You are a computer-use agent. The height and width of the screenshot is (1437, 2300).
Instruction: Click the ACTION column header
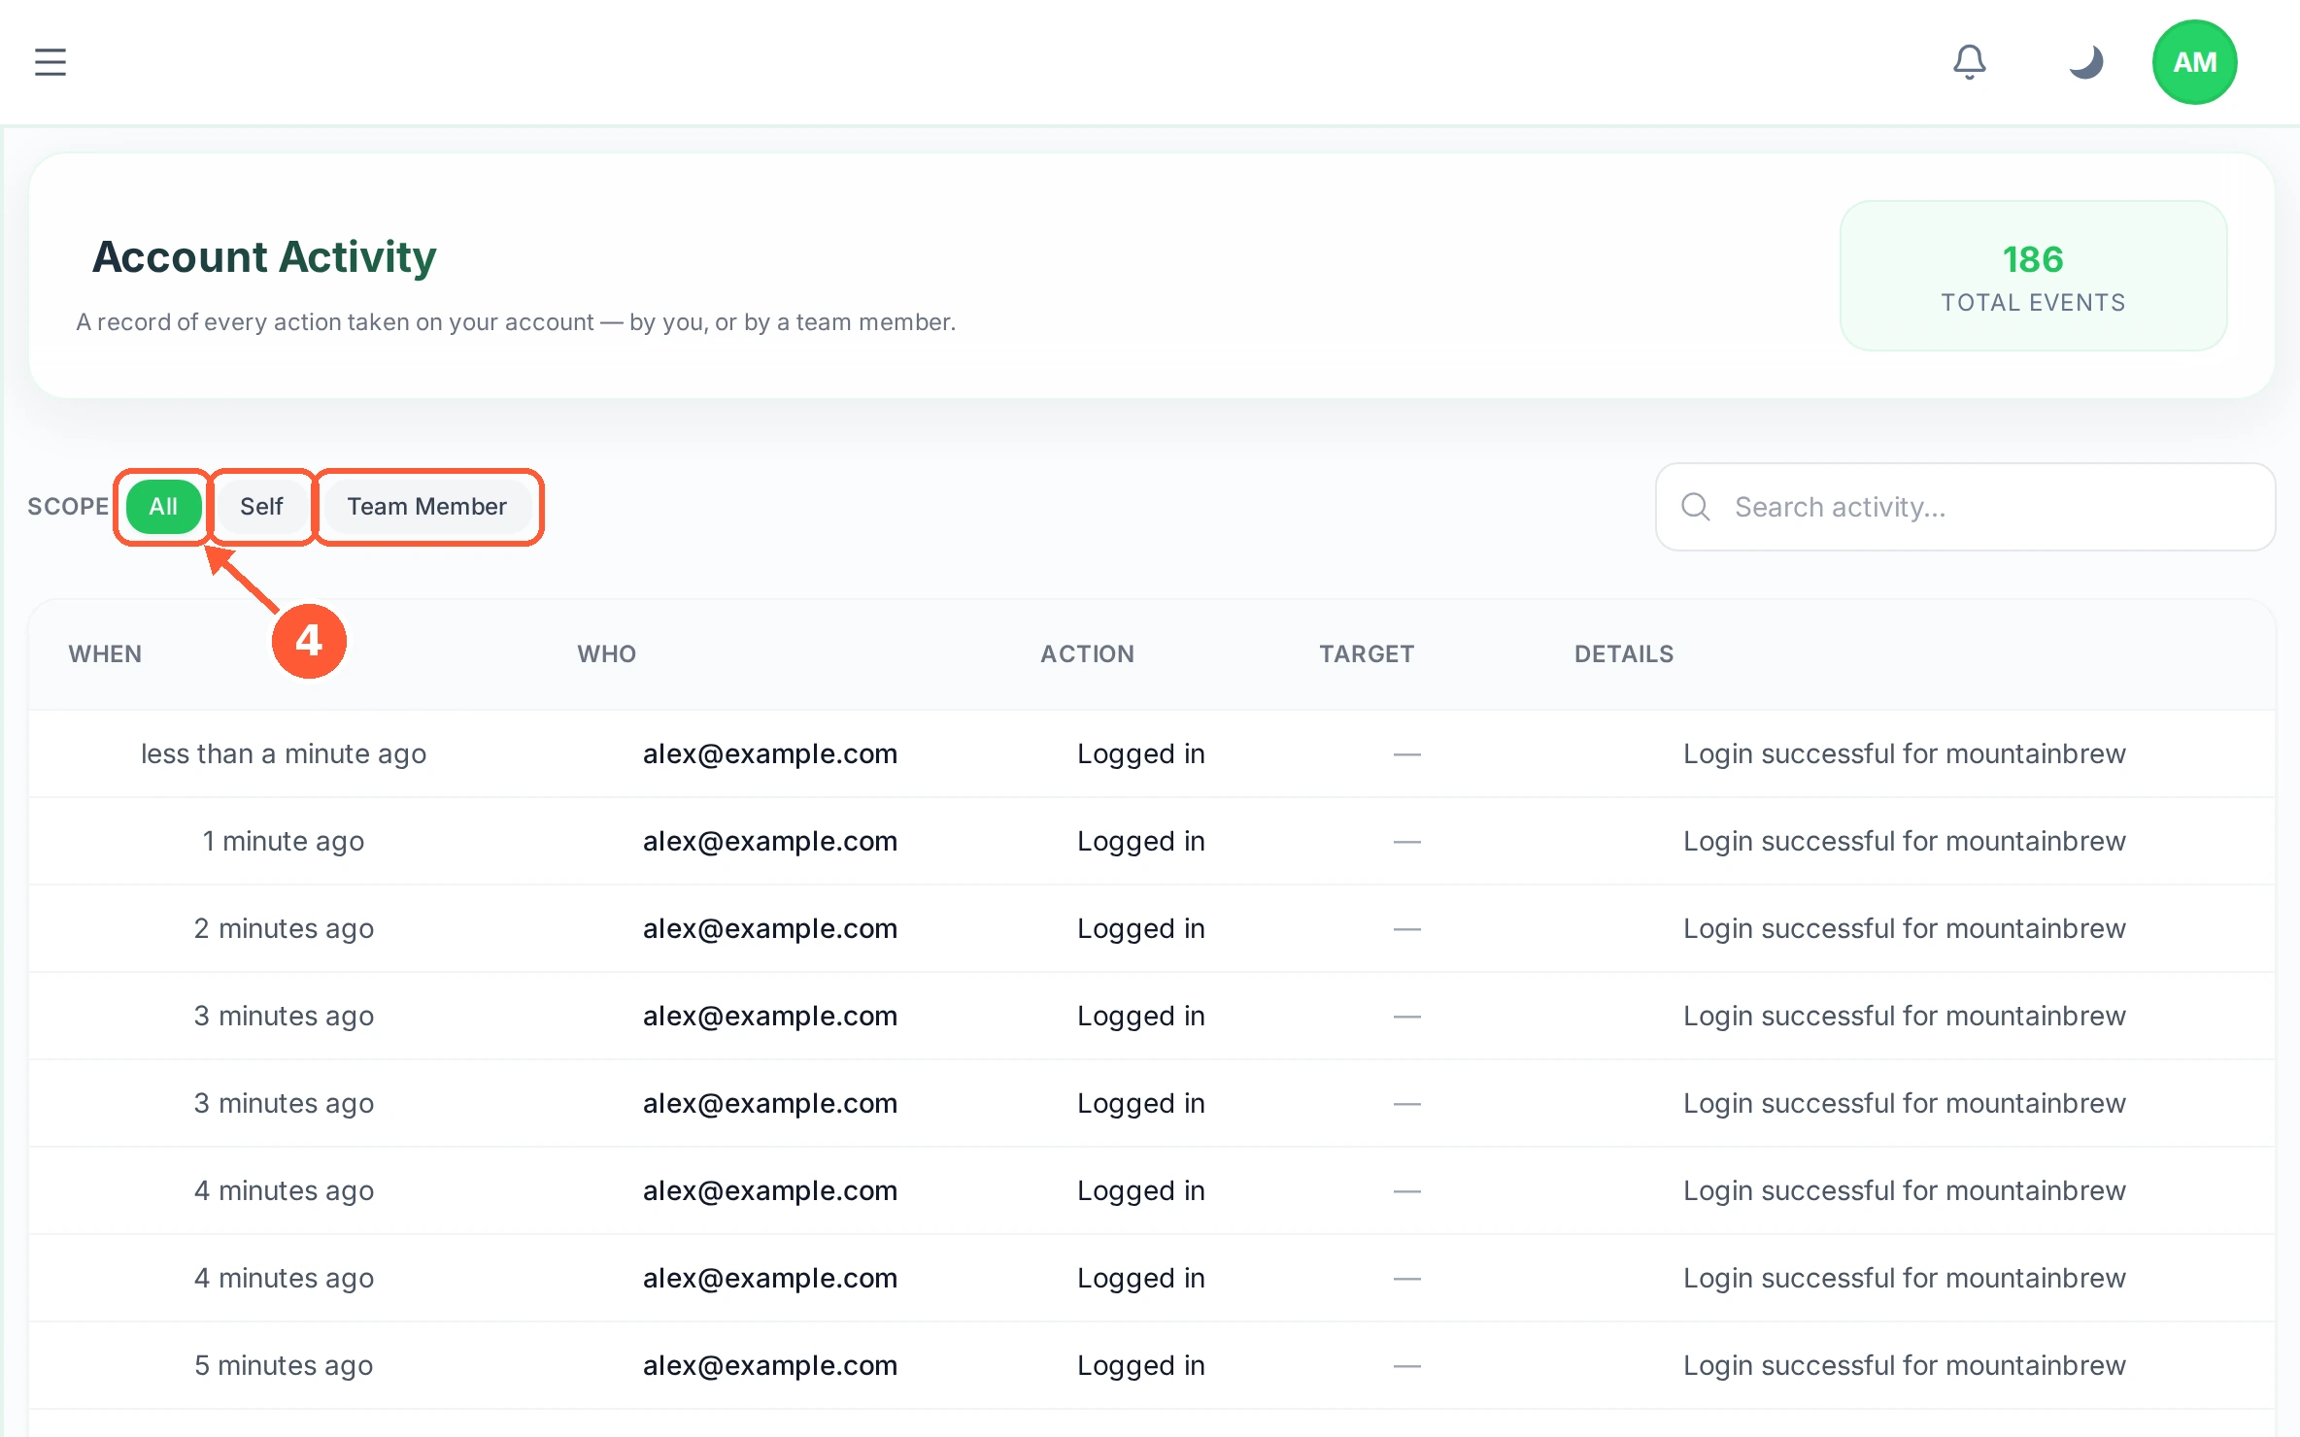click(x=1087, y=654)
